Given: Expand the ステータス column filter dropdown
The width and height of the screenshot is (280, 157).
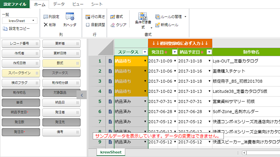Looking at the screenshot, I should point(145,52).
